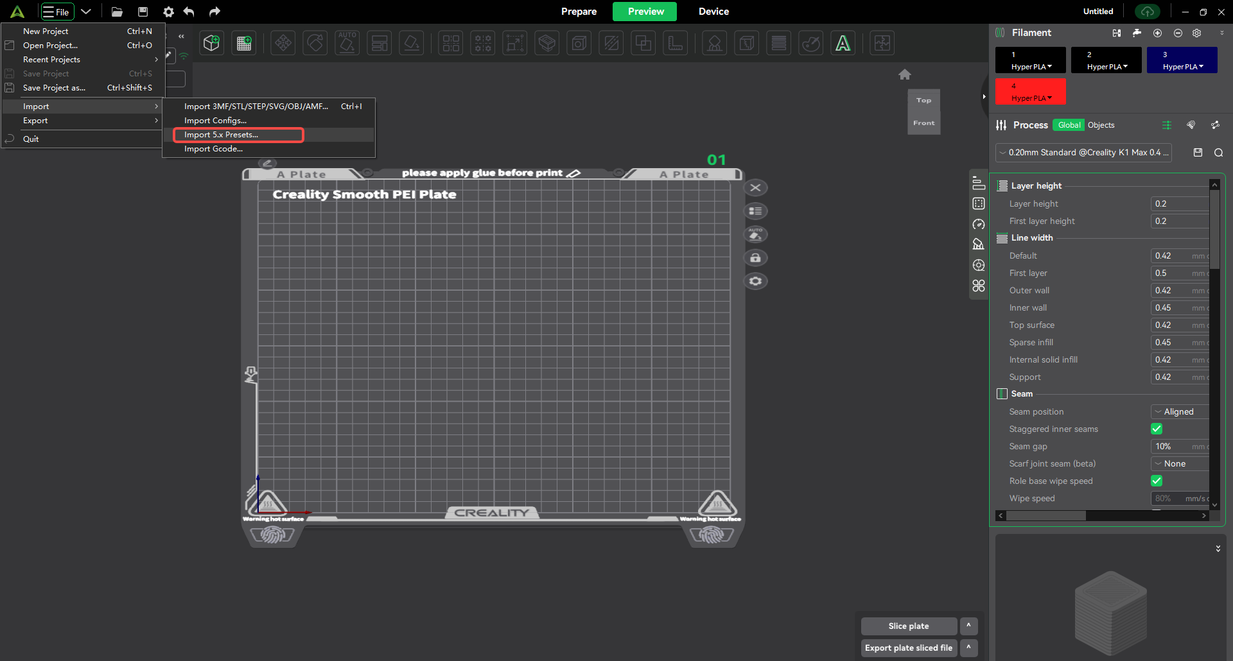Viewport: 1233px width, 661px height.
Task: Choose Import Gcode menu entry
Action: tap(268, 149)
